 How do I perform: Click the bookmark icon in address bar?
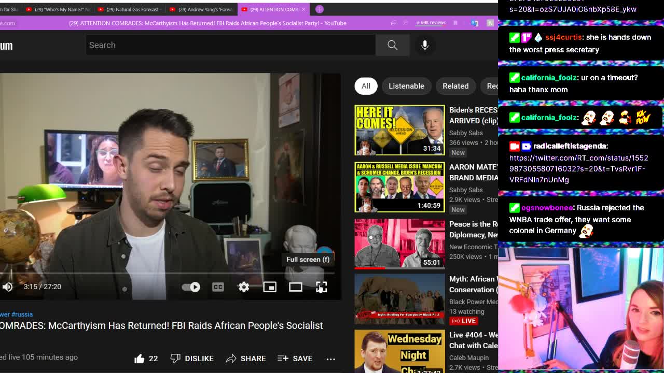pyautogui.click(x=455, y=23)
